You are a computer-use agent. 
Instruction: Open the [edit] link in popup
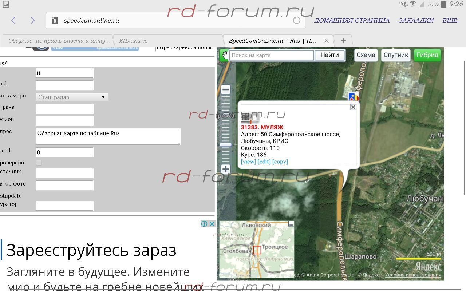click(x=264, y=162)
